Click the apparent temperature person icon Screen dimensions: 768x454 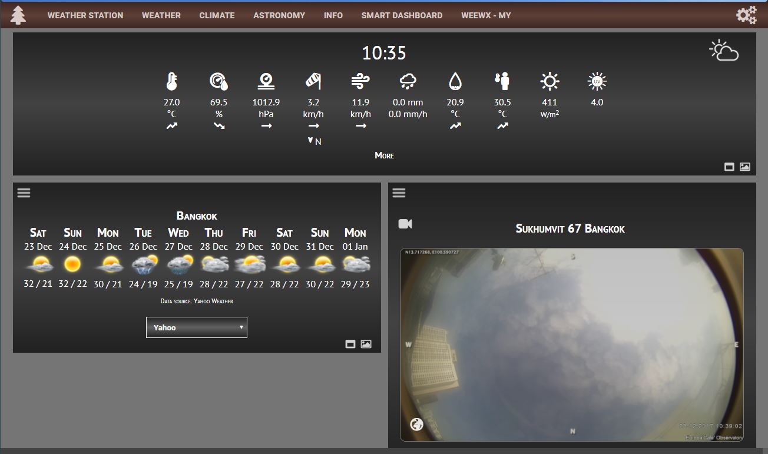click(502, 81)
